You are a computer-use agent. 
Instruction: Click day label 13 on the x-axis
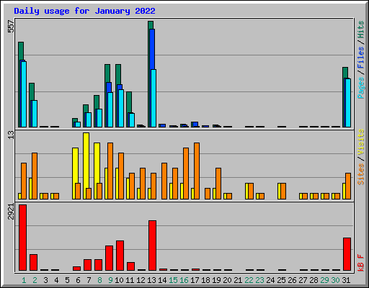[151, 280]
